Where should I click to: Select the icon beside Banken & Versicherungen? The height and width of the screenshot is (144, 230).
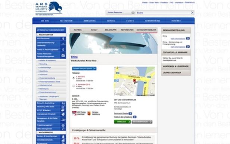click(x=63, y=136)
